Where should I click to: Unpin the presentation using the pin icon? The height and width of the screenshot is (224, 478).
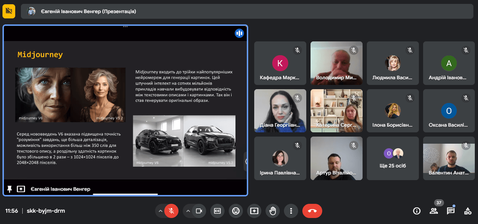click(10, 189)
